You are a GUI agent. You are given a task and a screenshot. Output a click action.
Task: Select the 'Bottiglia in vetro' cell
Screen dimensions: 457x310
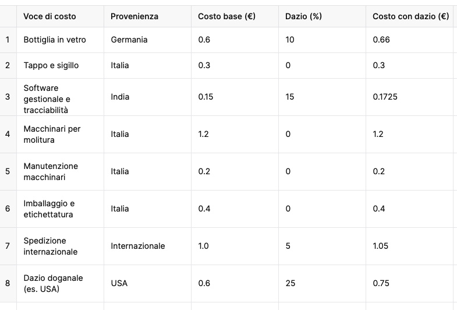click(55, 40)
